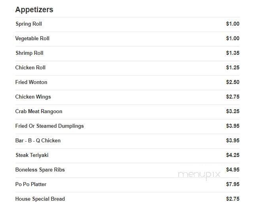
Task: Select the $4.25 Steak Teriyaki price
Action: click(x=232, y=155)
